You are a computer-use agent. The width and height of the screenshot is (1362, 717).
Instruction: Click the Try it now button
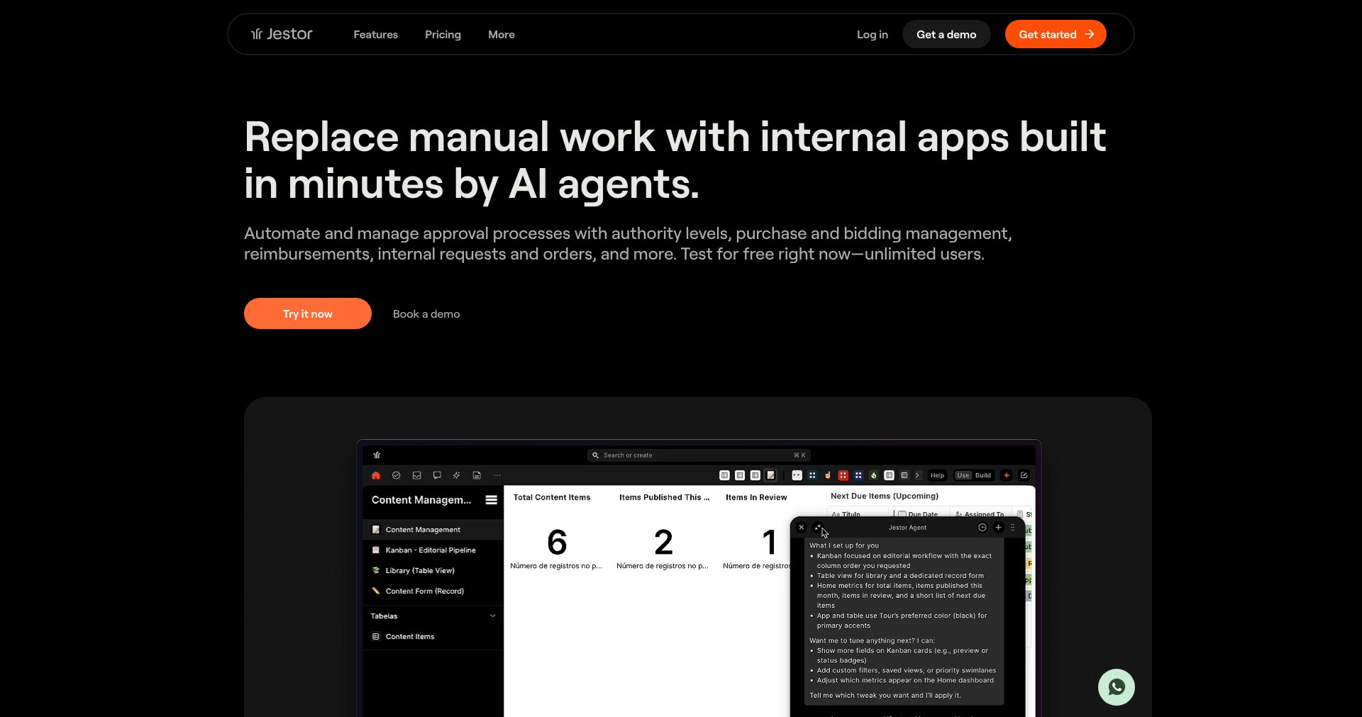click(308, 313)
